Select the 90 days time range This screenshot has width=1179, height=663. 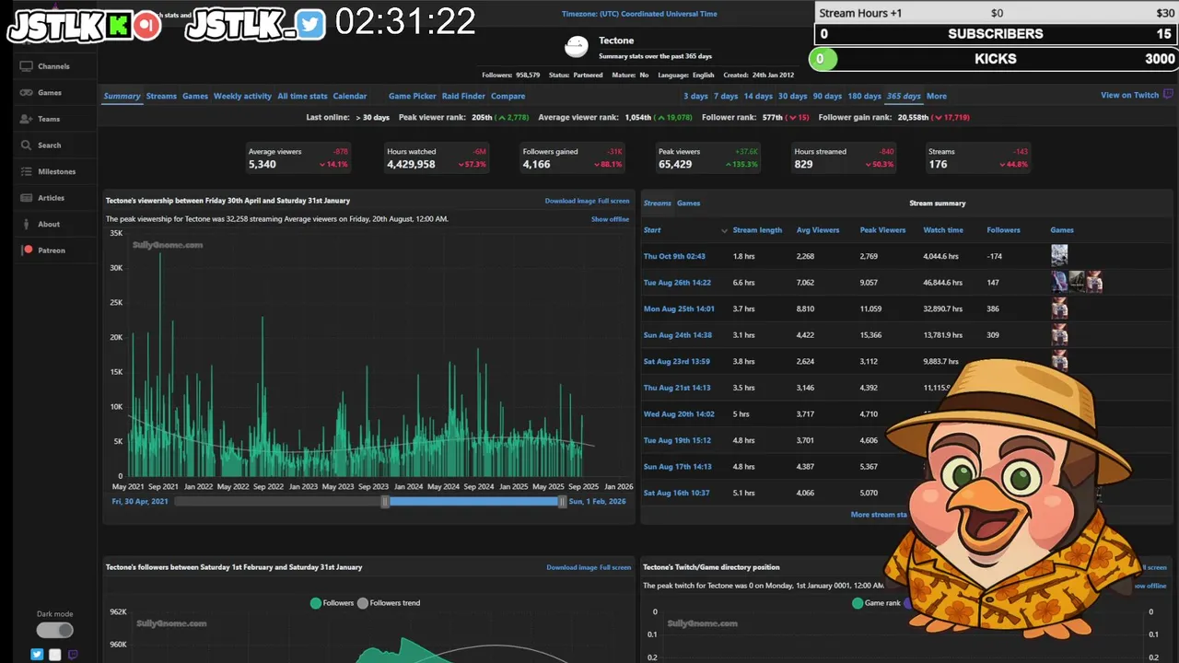pos(827,96)
